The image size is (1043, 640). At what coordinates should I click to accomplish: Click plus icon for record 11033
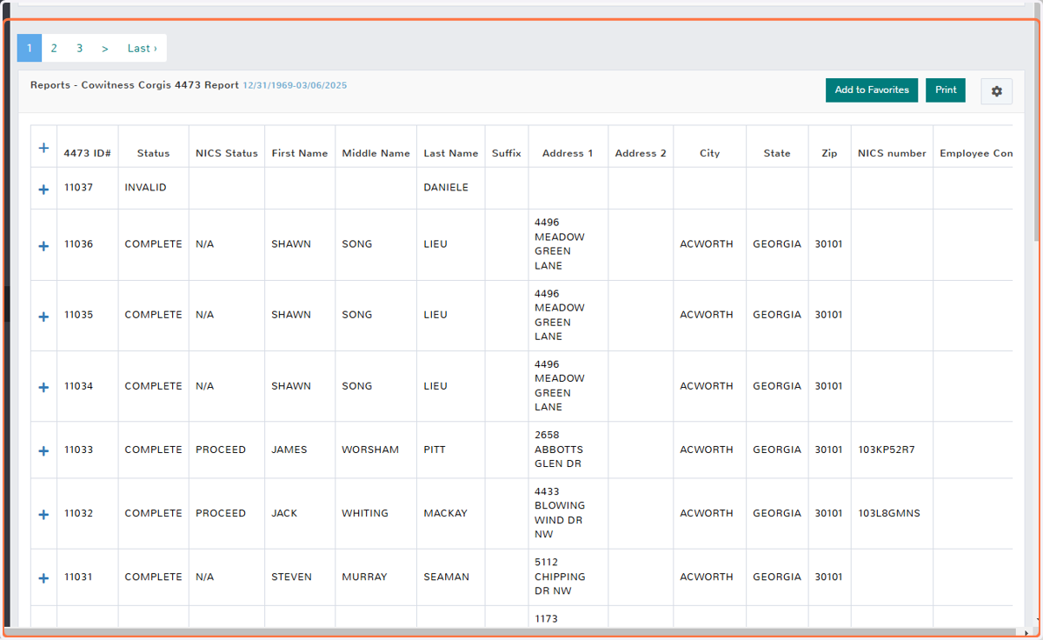pyautogui.click(x=43, y=450)
